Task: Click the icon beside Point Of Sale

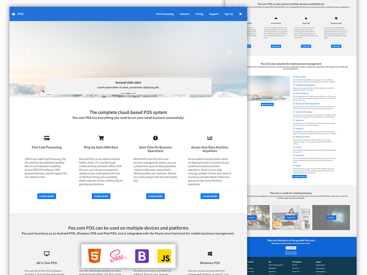Action: tap(294, 77)
